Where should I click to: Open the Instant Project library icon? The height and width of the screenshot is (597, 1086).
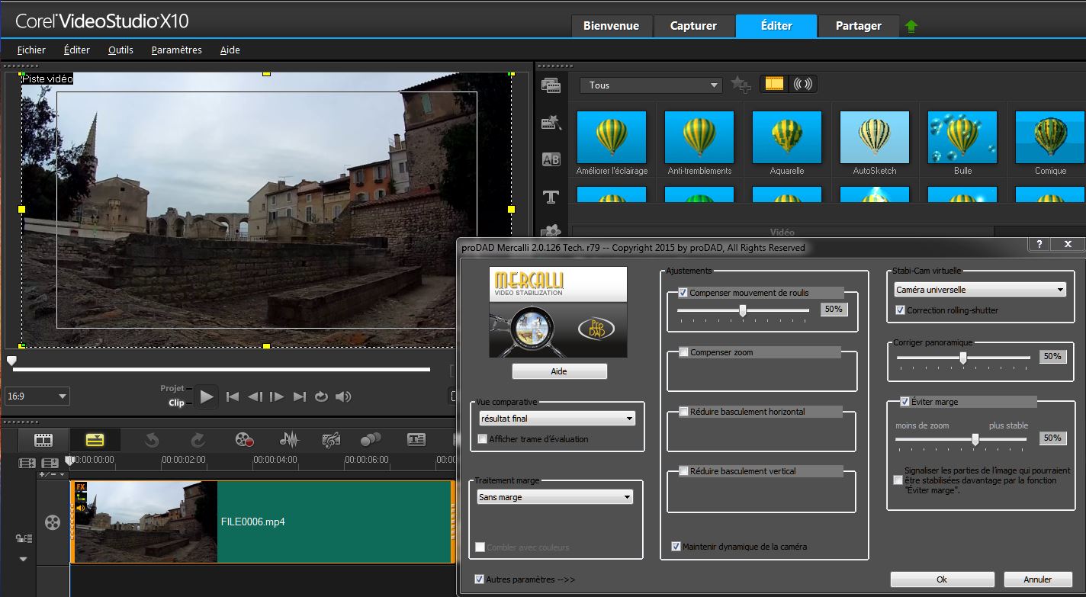click(x=551, y=122)
